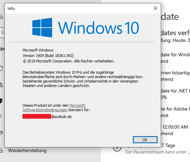
Task: Click the 'Version 1909 (Build 18363.592)' line
Action: (x=48, y=56)
